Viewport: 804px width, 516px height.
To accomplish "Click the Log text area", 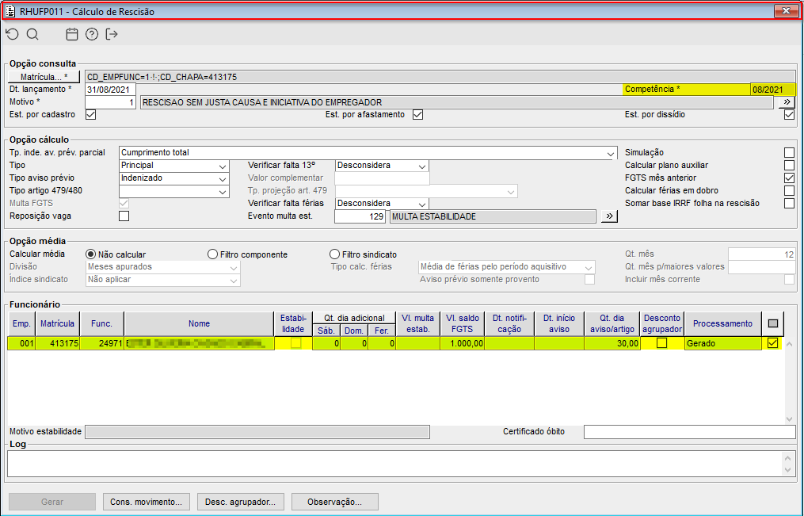I will click(394, 463).
